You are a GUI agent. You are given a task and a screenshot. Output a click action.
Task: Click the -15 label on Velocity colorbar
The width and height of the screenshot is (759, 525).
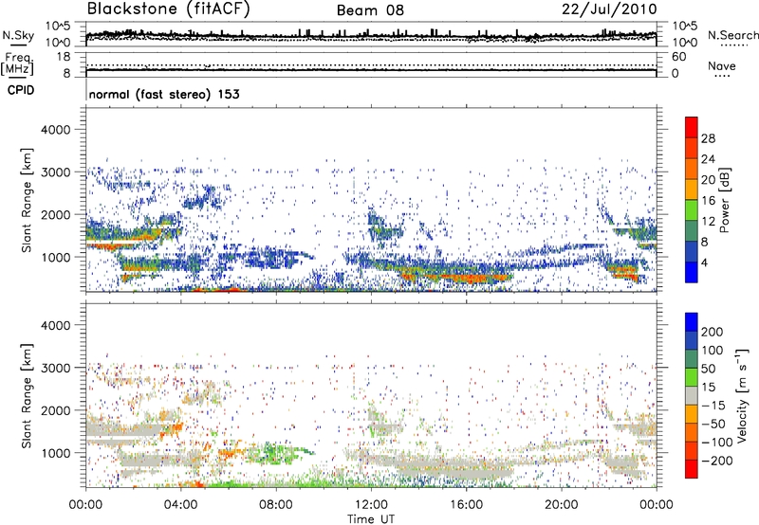[713, 406]
